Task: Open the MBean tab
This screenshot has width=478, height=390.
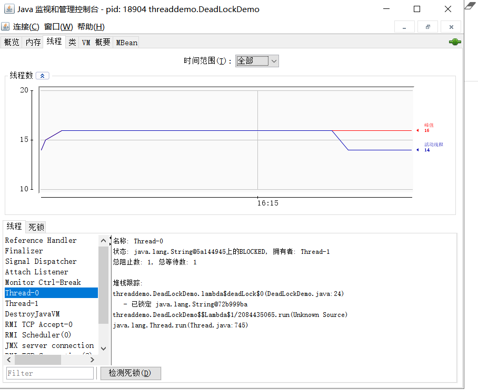Action: point(126,43)
